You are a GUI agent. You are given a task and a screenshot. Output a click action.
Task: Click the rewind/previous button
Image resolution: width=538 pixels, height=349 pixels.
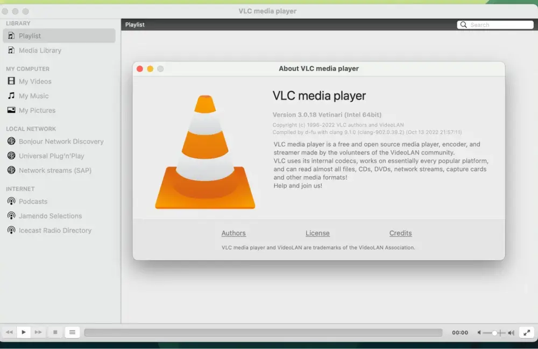click(9, 332)
